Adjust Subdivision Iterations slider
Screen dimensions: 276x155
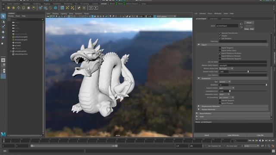click(266, 85)
